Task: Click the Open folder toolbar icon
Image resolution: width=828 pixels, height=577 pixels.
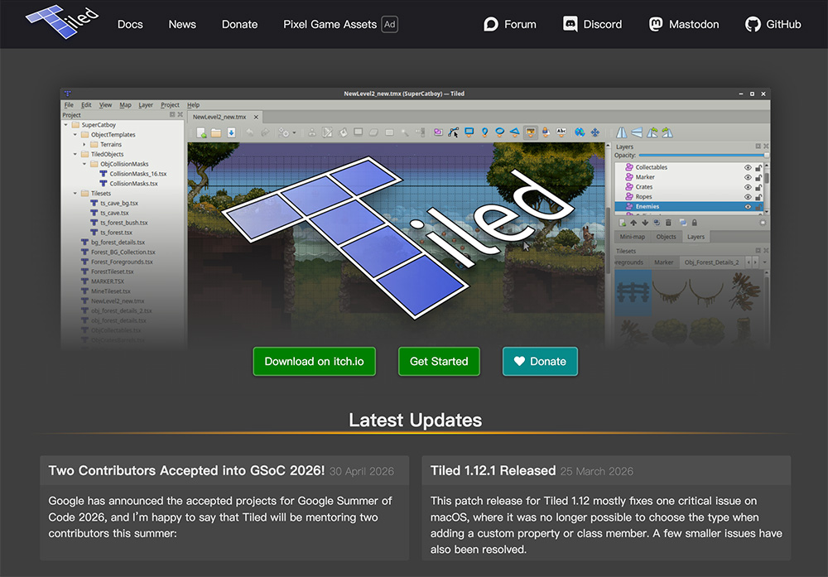Action: 216,132
